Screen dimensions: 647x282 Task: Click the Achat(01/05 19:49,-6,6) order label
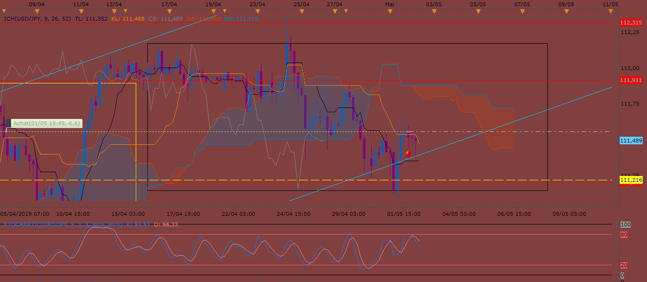[x=47, y=123]
